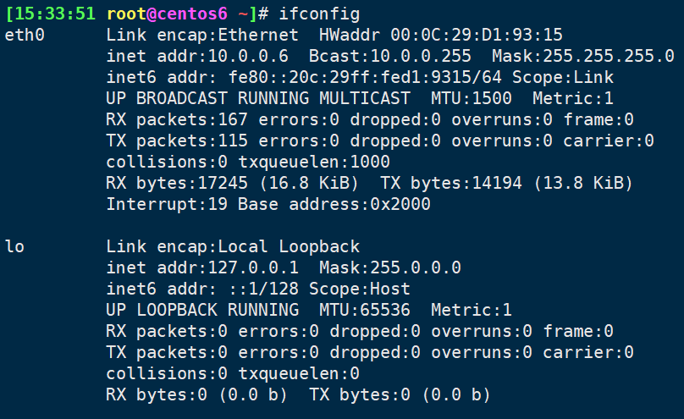Click the Mask:255.255.255.0 value

pyautogui.click(x=582, y=56)
